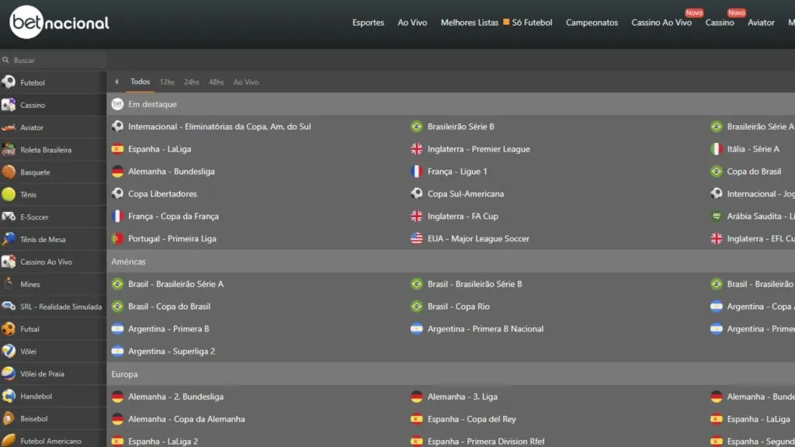Open França - Copa da França link

(173, 216)
